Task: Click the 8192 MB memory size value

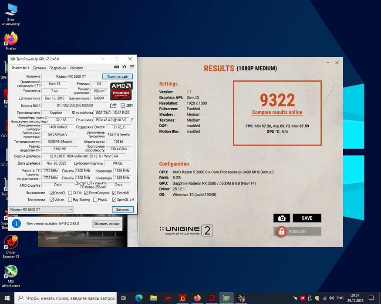Action: coord(60,149)
